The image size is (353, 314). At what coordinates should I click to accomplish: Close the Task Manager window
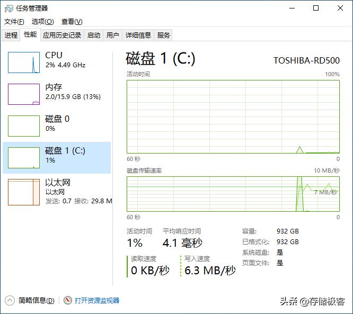click(x=340, y=8)
